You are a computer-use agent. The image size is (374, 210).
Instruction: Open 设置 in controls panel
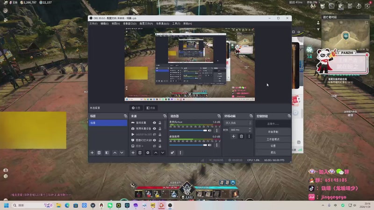point(273,146)
